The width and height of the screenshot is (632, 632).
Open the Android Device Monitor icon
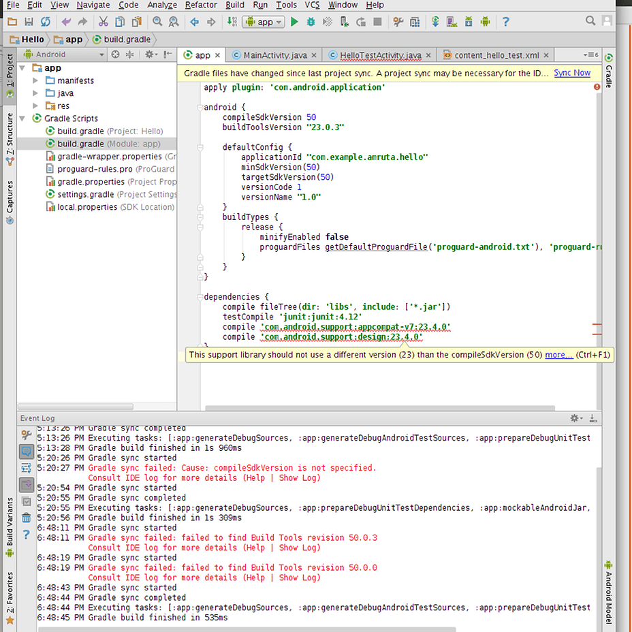point(486,22)
